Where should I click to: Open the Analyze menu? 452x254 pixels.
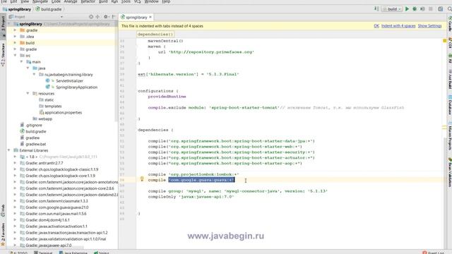(71, 1)
